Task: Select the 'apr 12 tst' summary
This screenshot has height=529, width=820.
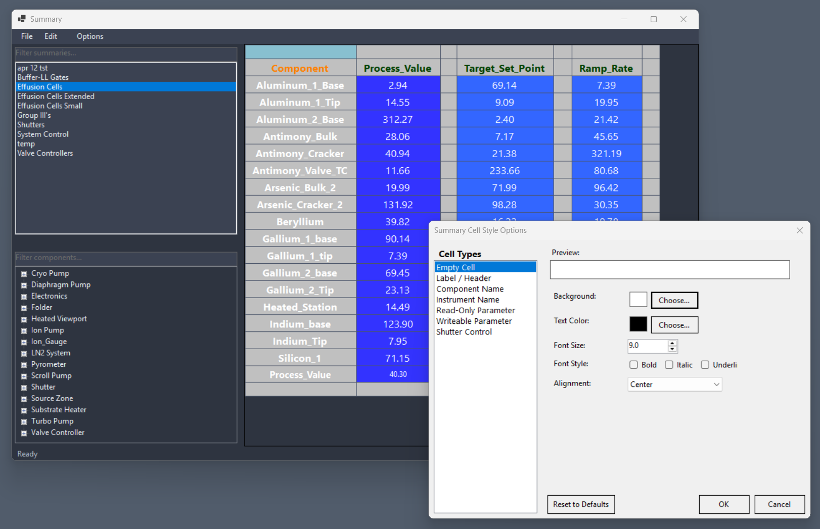Action: pyautogui.click(x=126, y=68)
